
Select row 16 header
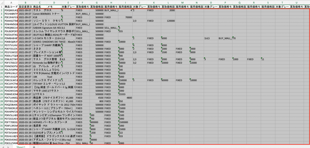2,59
